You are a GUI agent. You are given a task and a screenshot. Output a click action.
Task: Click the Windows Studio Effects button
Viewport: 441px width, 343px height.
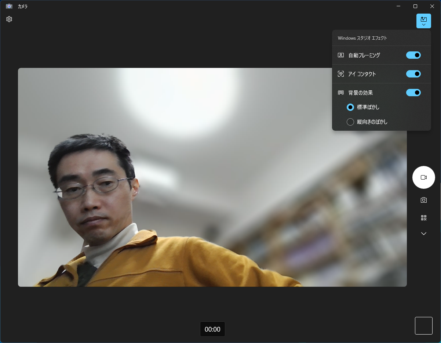(424, 19)
